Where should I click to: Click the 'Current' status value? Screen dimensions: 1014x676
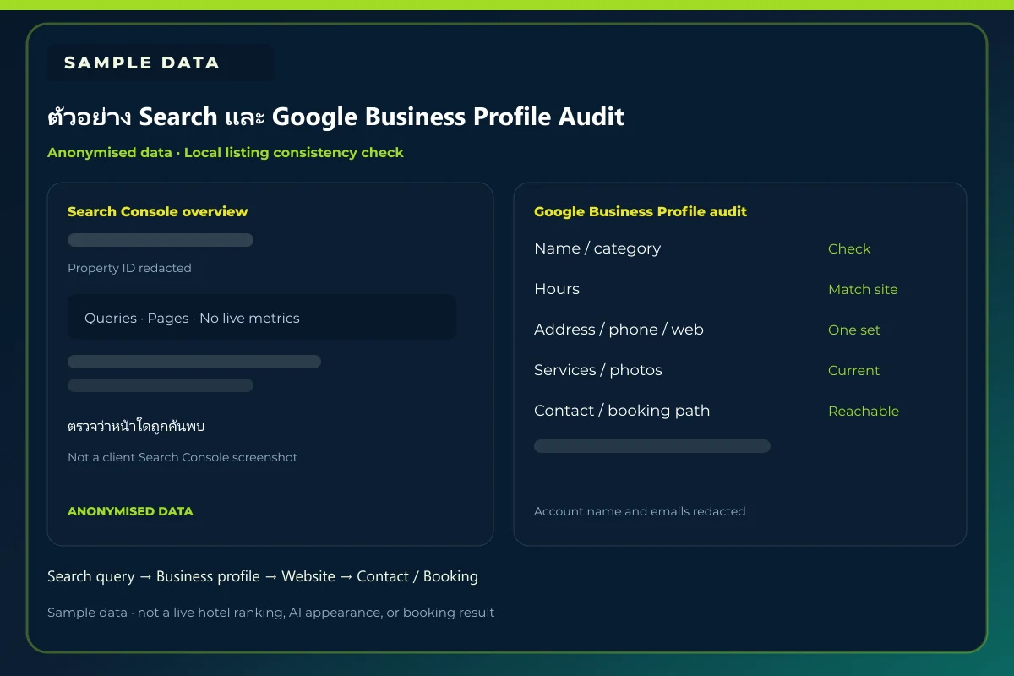click(854, 370)
